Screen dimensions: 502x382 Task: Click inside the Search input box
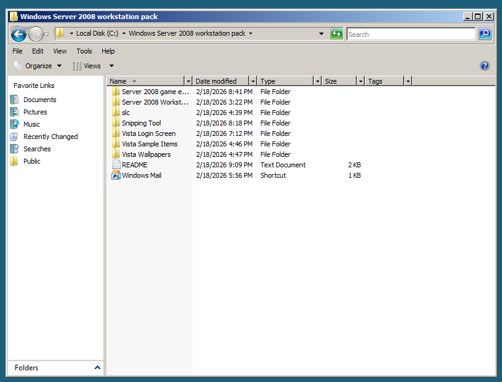(410, 34)
